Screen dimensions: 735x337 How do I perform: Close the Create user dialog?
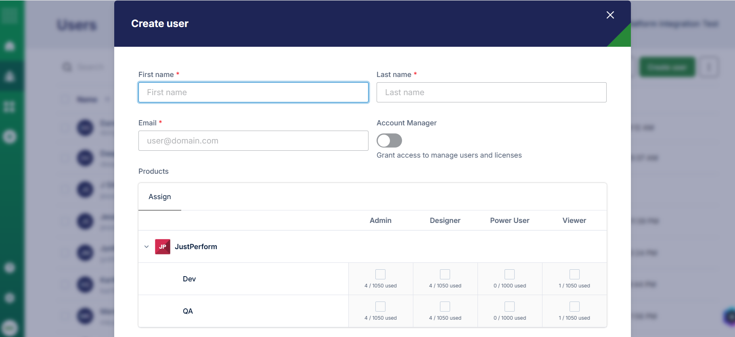610,15
